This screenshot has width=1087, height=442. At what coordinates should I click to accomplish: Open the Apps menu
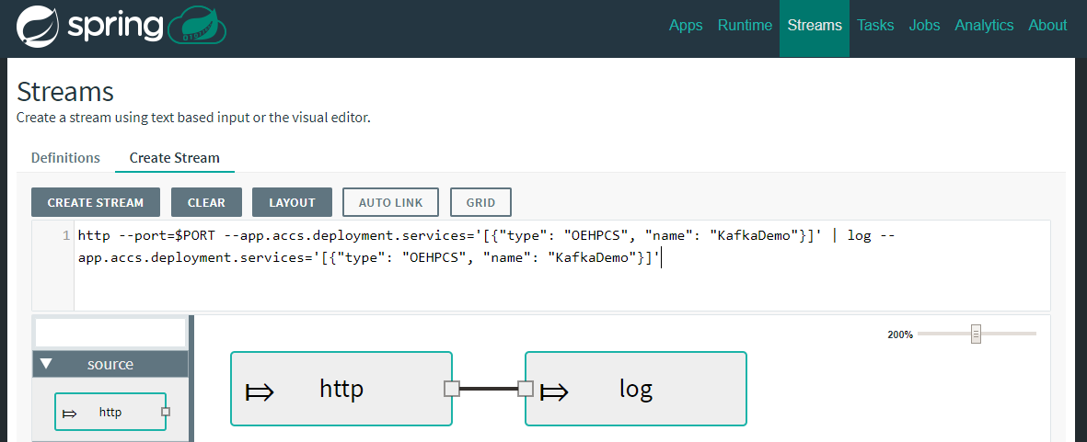click(x=686, y=26)
